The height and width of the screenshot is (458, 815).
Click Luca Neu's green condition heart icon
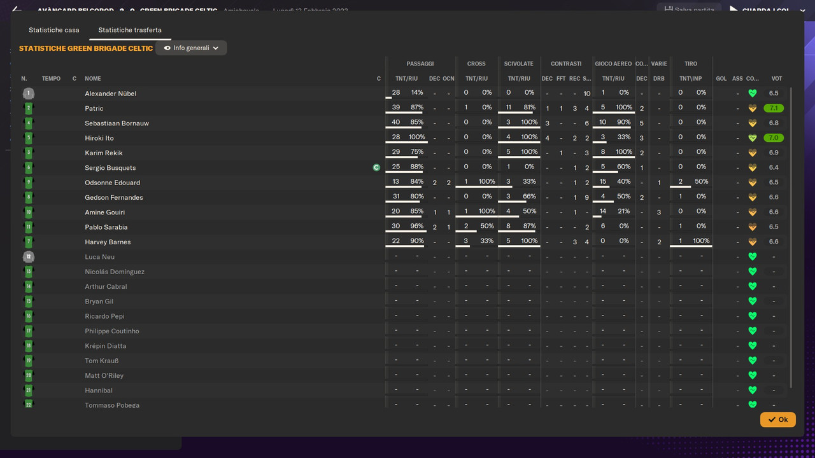(752, 257)
